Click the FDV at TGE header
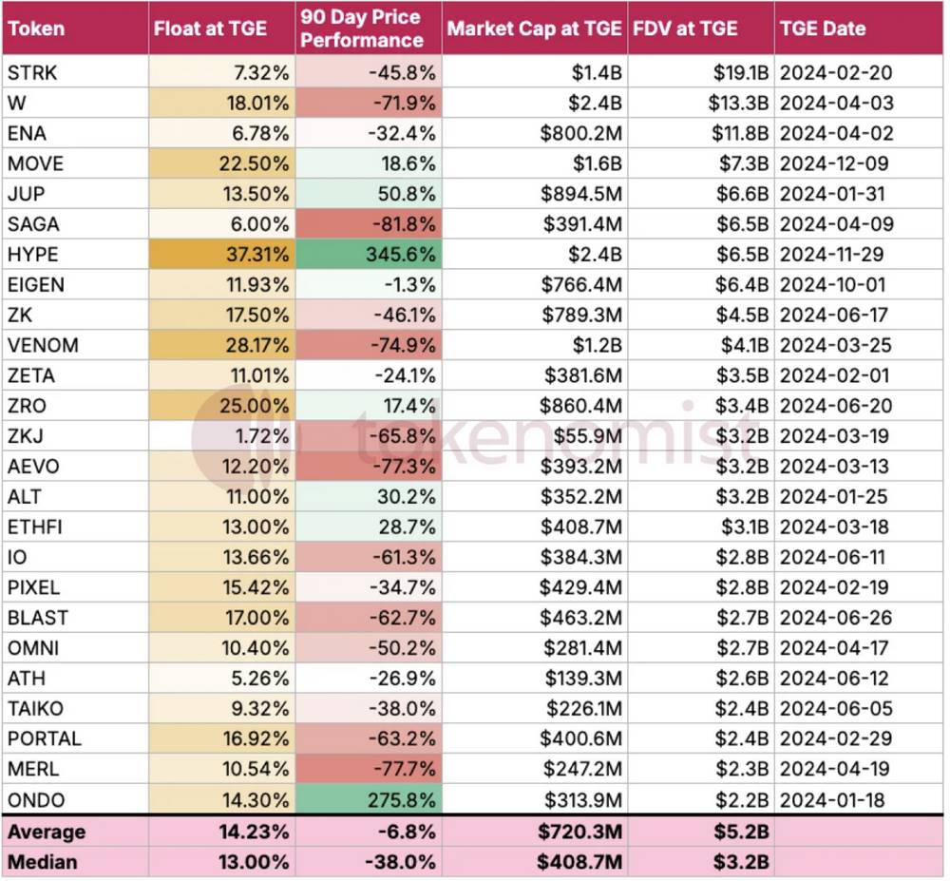The height and width of the screenshot is (881, 950). (686, 28)
